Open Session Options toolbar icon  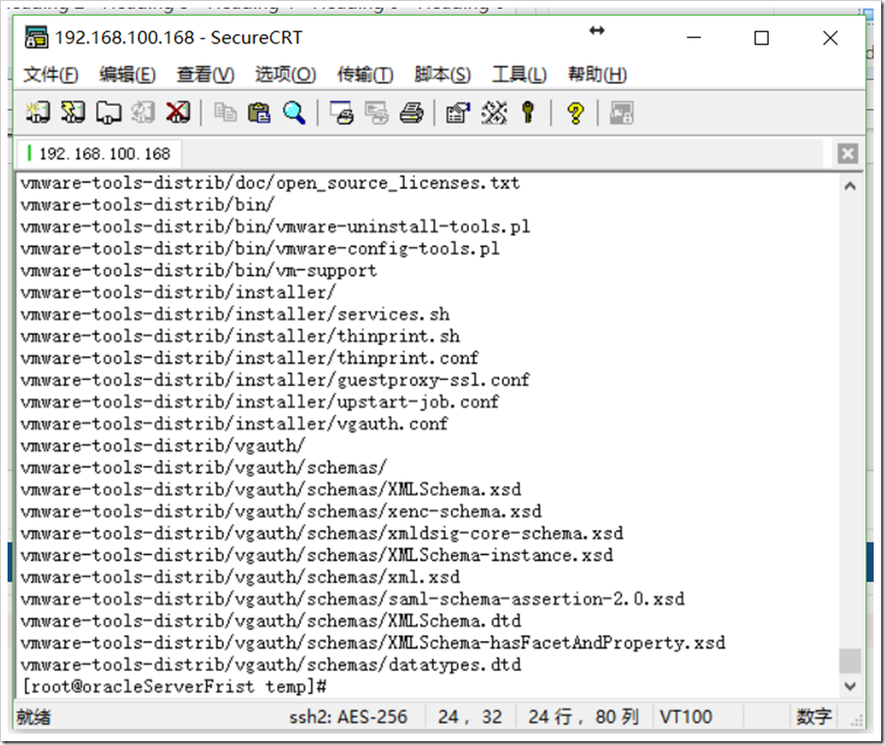pos(458,113)
